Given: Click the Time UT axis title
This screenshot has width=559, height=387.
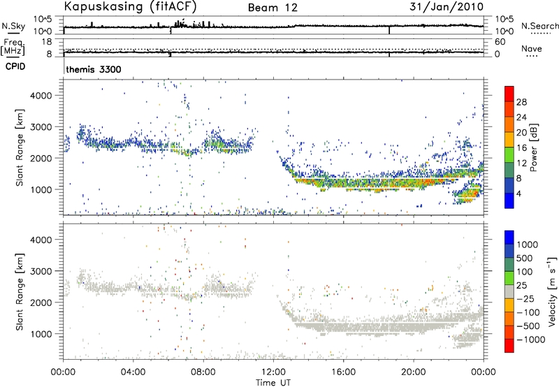Looking at the screenshot, I should click(x=273, y=383).
